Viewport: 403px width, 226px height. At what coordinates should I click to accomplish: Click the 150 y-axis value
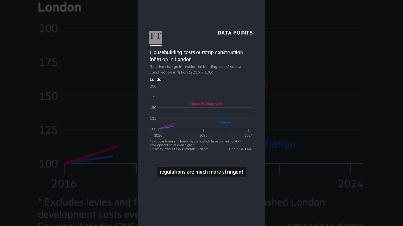pos(153,108)
